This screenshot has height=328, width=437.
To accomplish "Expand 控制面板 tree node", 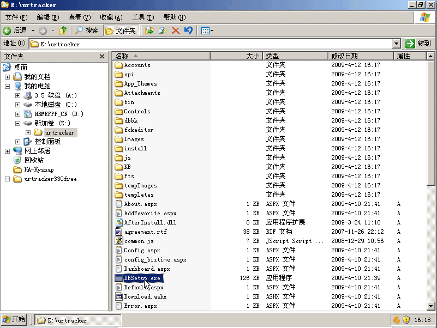I will click(17, 142).
